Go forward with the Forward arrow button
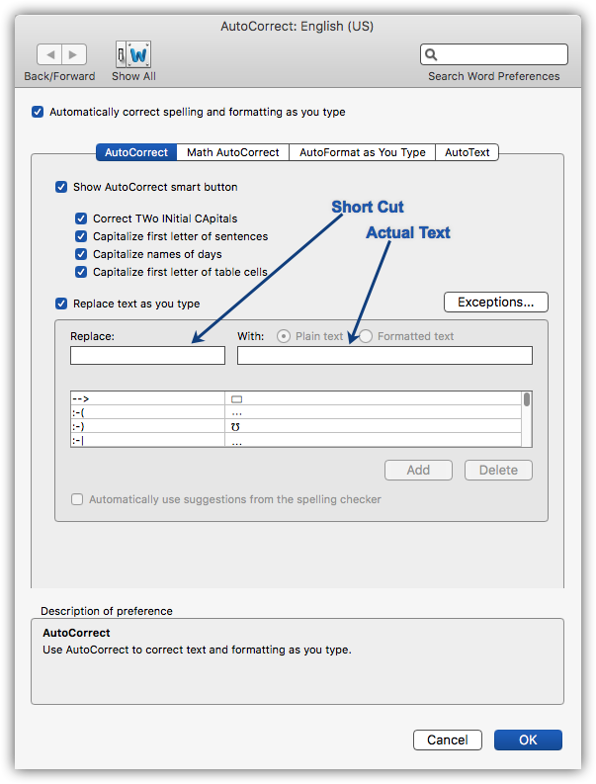Screen dimensions: 596x784 pos(74,54)
